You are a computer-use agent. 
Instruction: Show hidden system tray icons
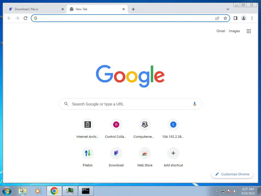[217, 191]
